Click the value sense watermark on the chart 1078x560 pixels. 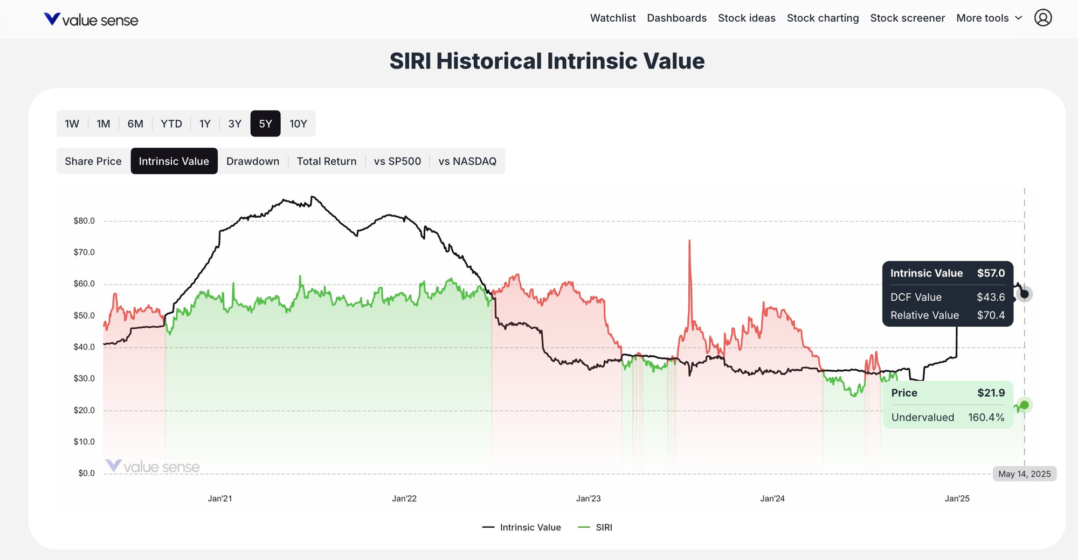point(154,466)
